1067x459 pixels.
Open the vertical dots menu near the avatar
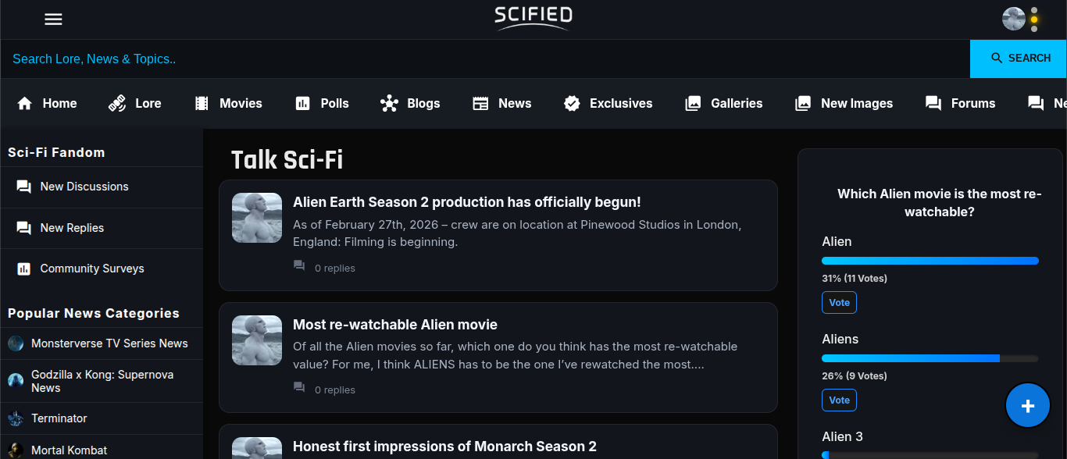point(1034,19)
